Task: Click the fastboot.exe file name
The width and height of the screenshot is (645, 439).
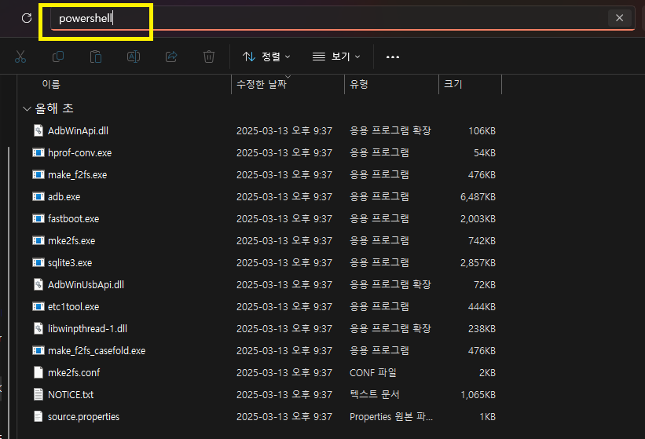Action: [74, 218]
